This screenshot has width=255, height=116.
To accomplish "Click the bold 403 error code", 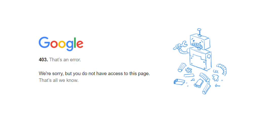I will [x=44, y=60].
